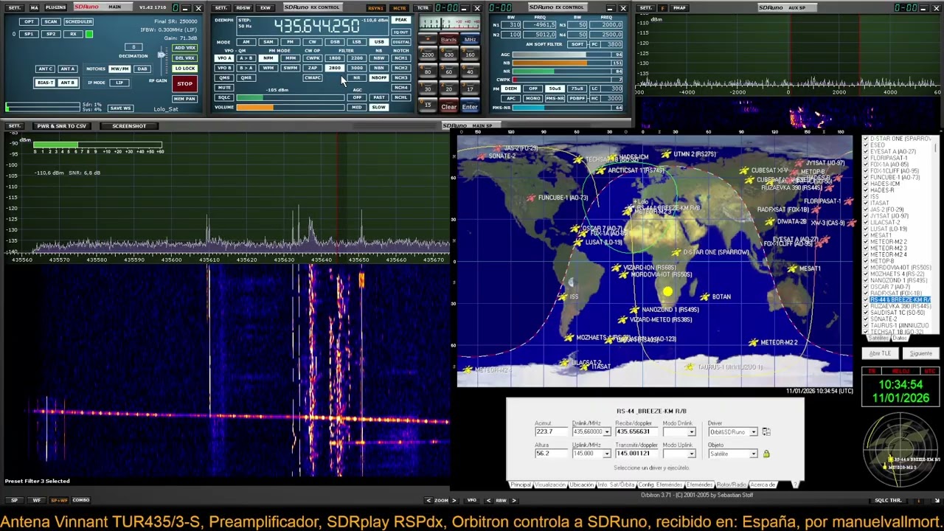This screenshot has width=944, height=531.
Task: Open the Efemérides tab
Action: (700, 485)
